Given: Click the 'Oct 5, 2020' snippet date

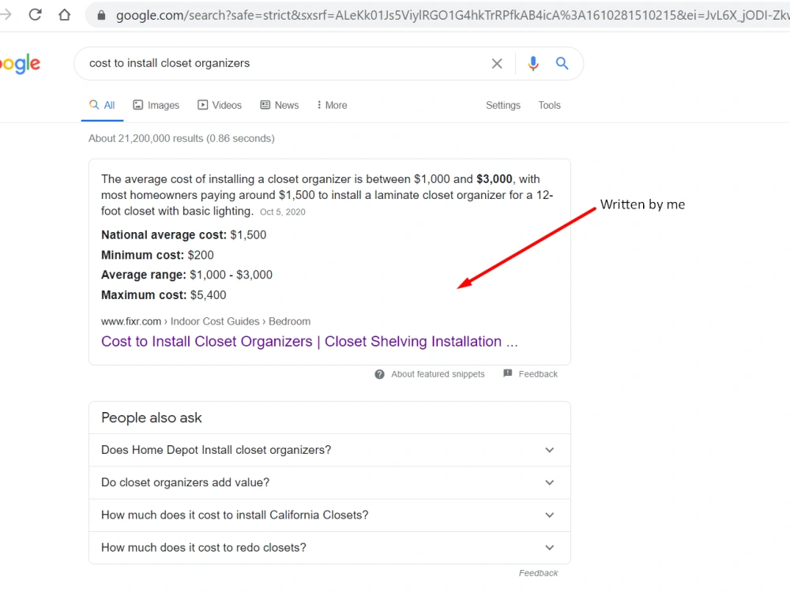Looking at the screenshot, I should [x=283, y=212].
